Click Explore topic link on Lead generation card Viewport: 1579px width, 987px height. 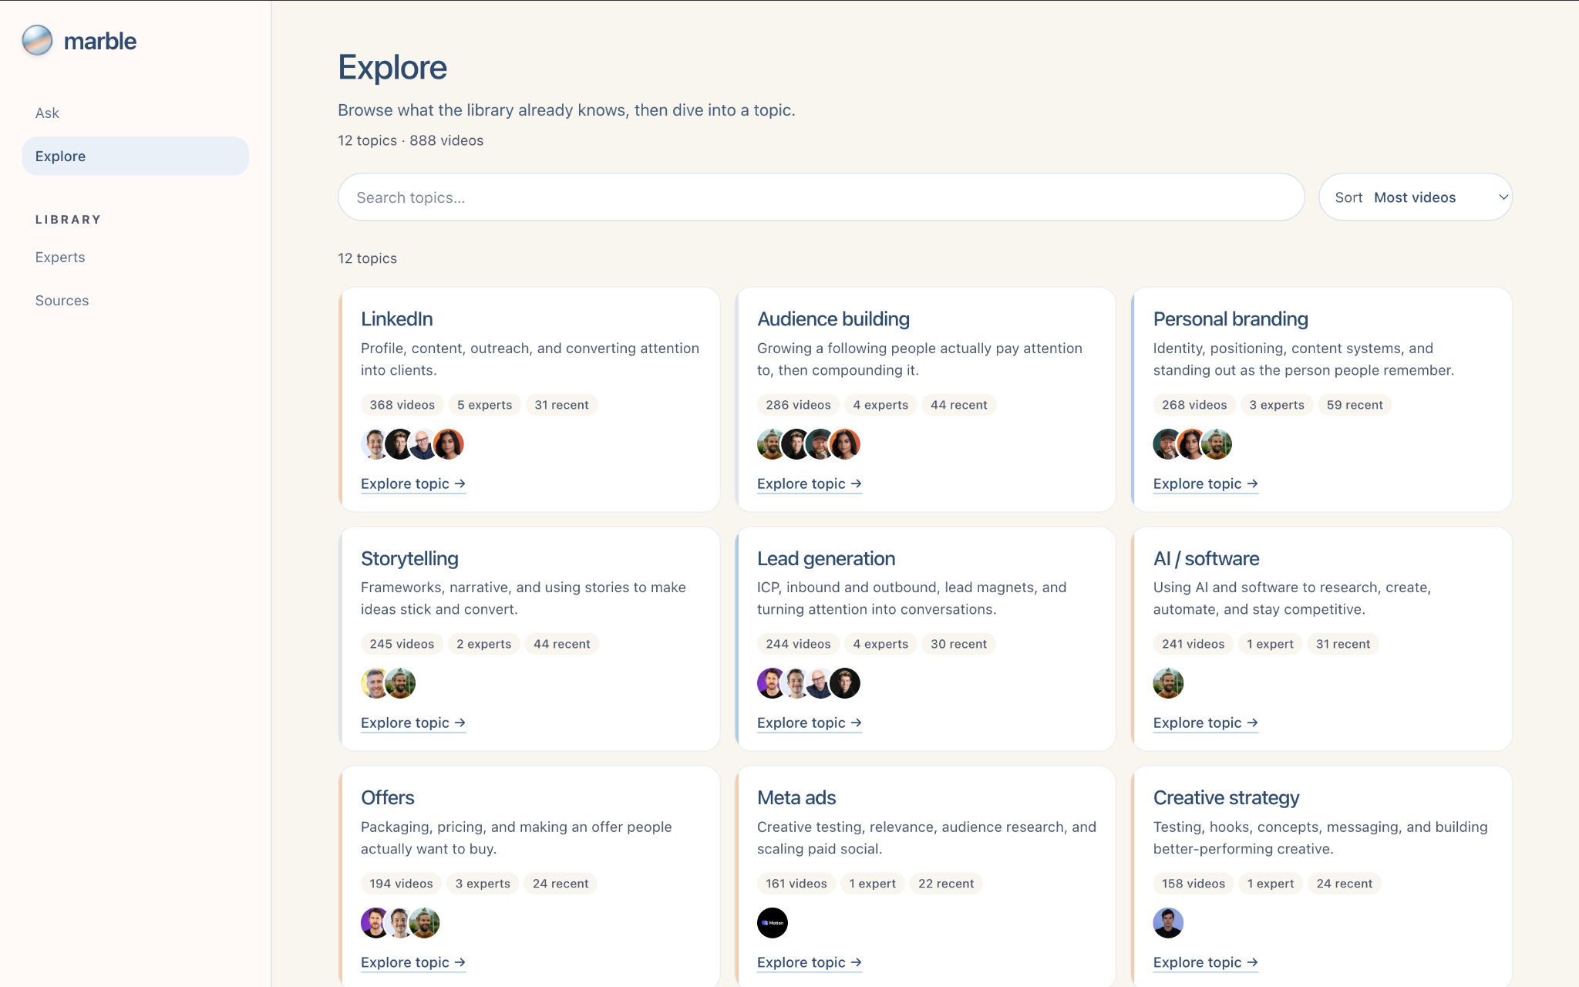pos(810,723)
